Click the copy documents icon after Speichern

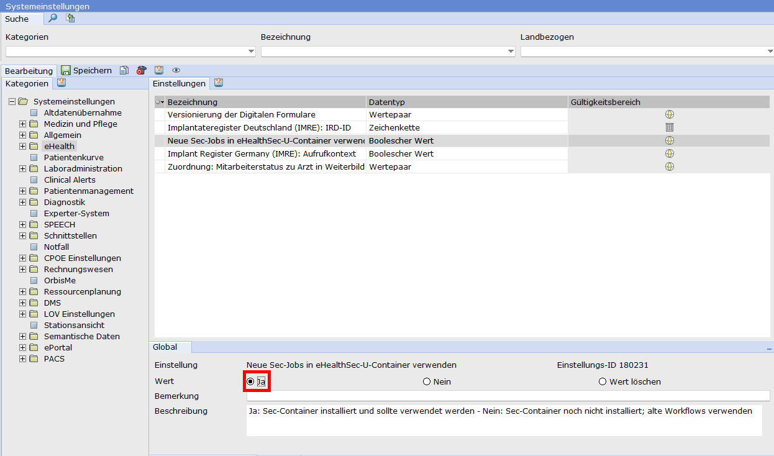pos(124,70)
